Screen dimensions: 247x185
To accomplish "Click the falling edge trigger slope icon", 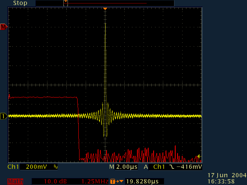I will (170, 167).
